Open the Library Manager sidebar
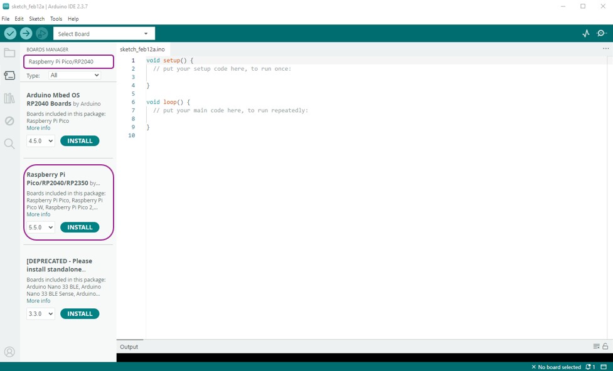Image resolution: width=613 pixels, height=371 pixels. point(9,98)
